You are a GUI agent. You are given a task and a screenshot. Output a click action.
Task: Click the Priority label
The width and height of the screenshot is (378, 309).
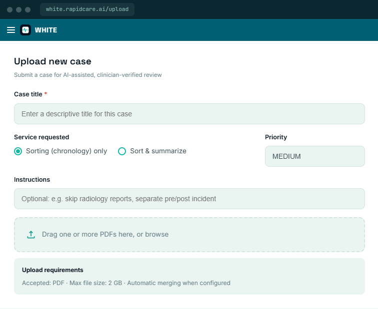point(276,137)
